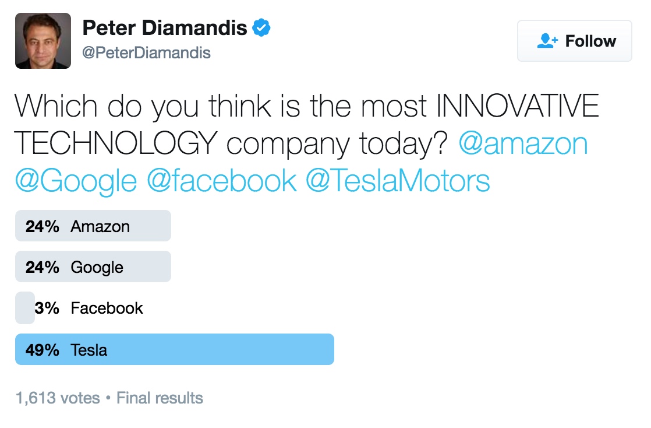This screenshot has width=651, height=428.
Task: Click the blue verified badge icon
Action: pos(261,27)
